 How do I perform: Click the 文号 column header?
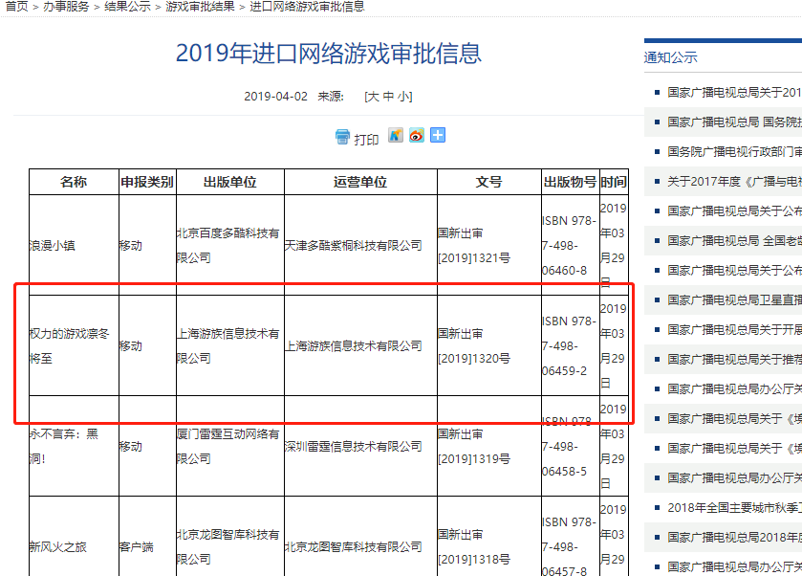[x=489, y=182]
